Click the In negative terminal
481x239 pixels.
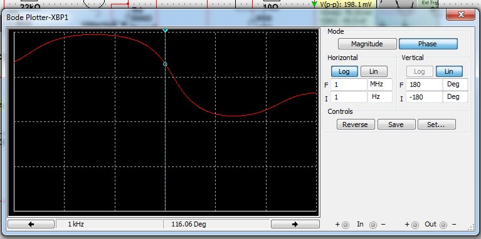(x=373, y=225)
